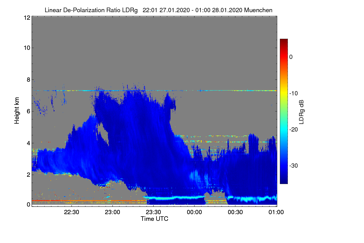Click the height tick label 4
This screenshot has width=364, height=243.
click(x=28, y=143)
